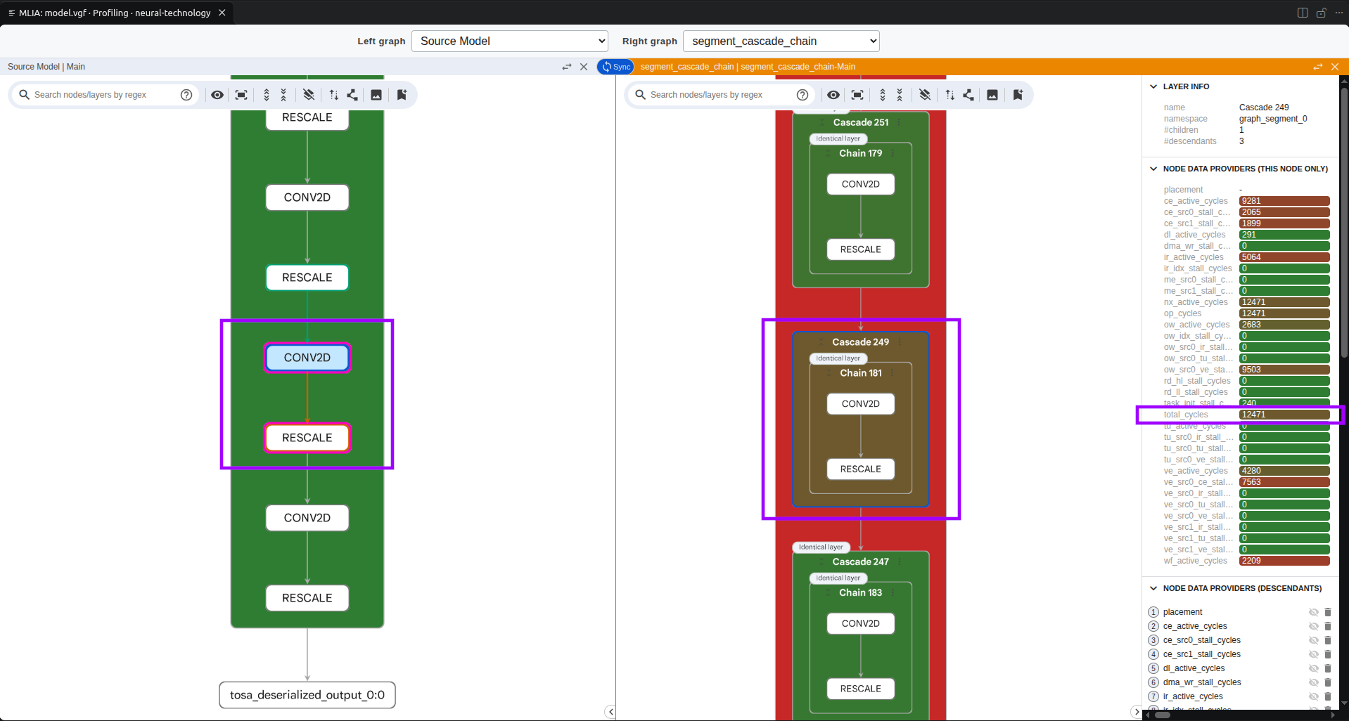The image size is (1349, 721).
Task: Open the Left graph dropdown
Action: (x=510, y=41)
